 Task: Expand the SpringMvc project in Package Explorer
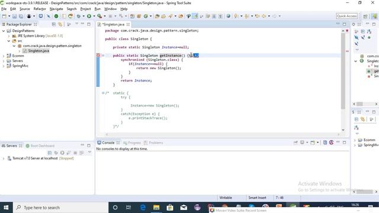pos(4,66)
